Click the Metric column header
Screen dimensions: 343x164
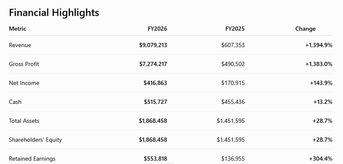[x=18, y=29]
